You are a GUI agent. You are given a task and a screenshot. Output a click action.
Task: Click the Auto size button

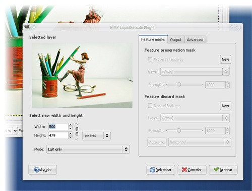point(157,142)
